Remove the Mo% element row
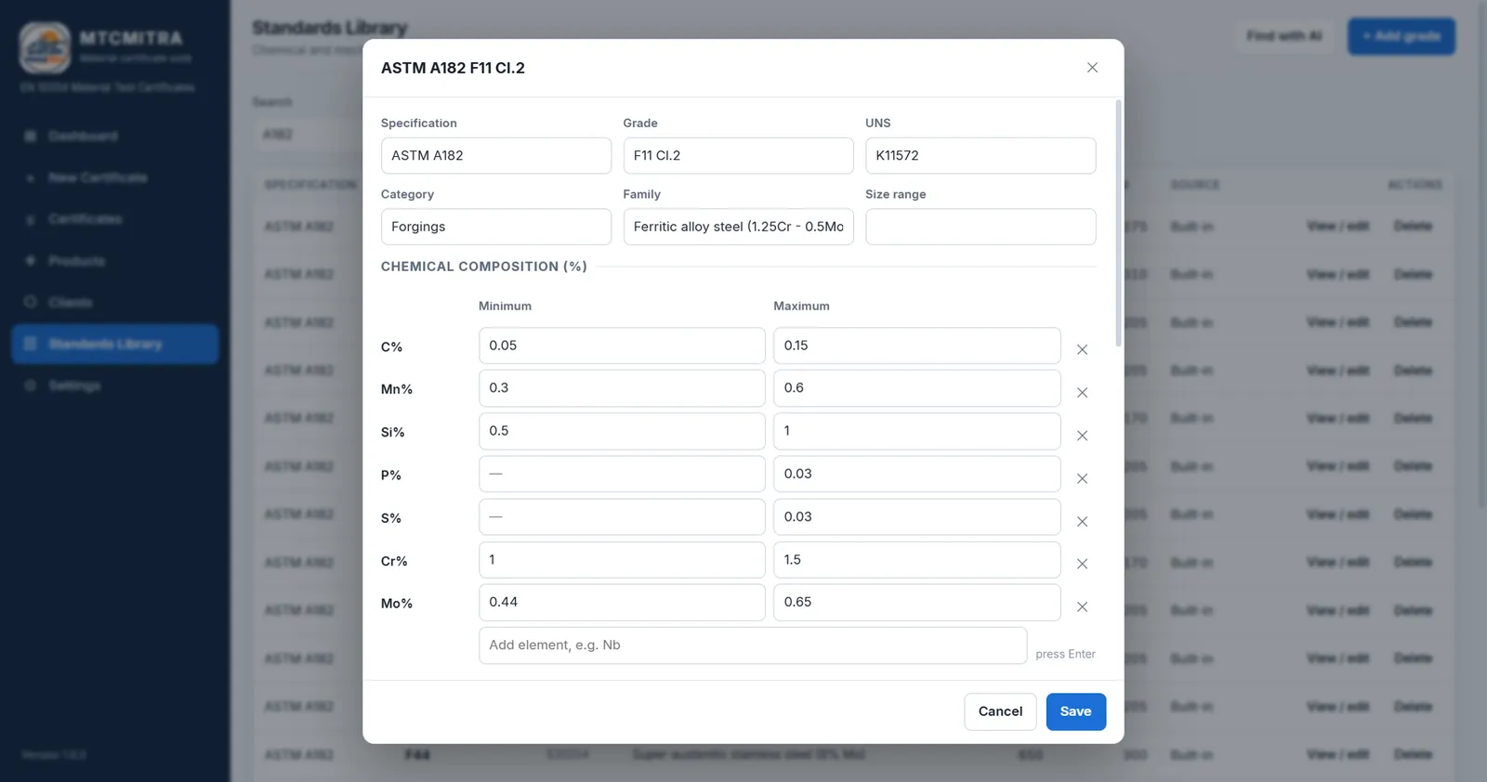Screen dimensions: 1487x782 (x=1082, y=606)
